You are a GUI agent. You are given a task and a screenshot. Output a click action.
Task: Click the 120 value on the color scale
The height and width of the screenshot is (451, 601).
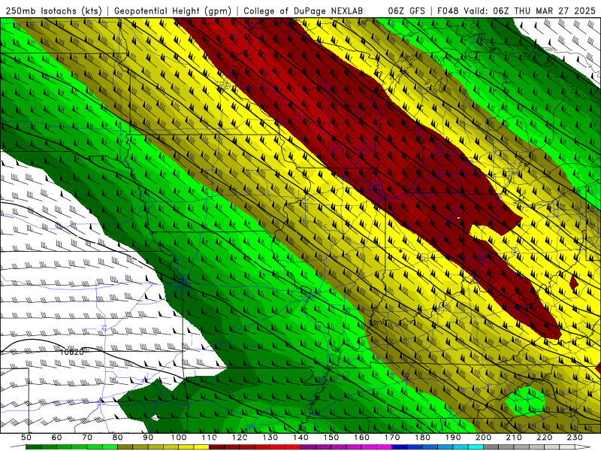240,437
